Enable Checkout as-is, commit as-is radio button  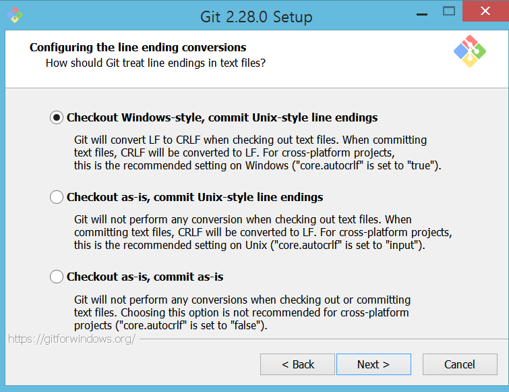57,277
